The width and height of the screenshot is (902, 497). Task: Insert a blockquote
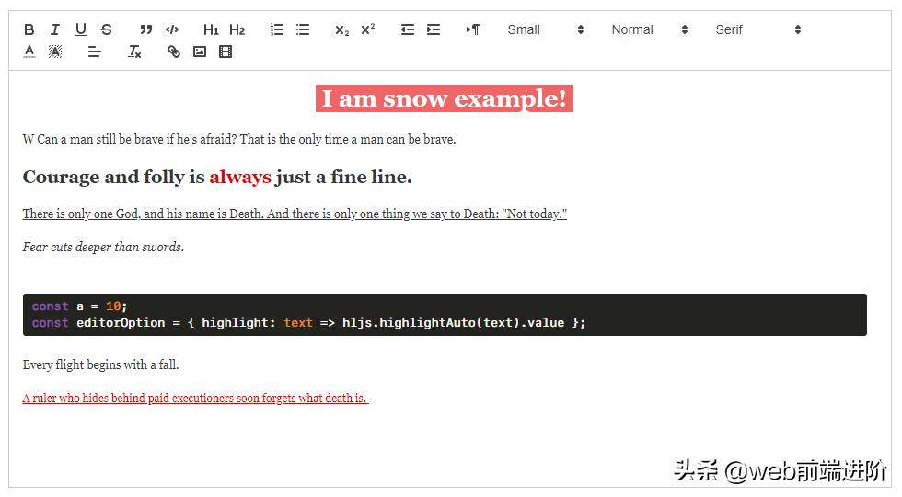click(x=146, y=29)
